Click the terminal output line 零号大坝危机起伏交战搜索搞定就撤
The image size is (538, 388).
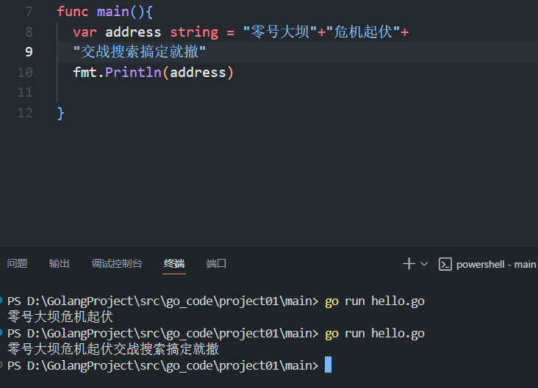tap(113, 349)
